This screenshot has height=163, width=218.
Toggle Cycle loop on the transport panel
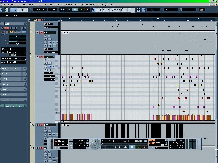click(126, 147)
